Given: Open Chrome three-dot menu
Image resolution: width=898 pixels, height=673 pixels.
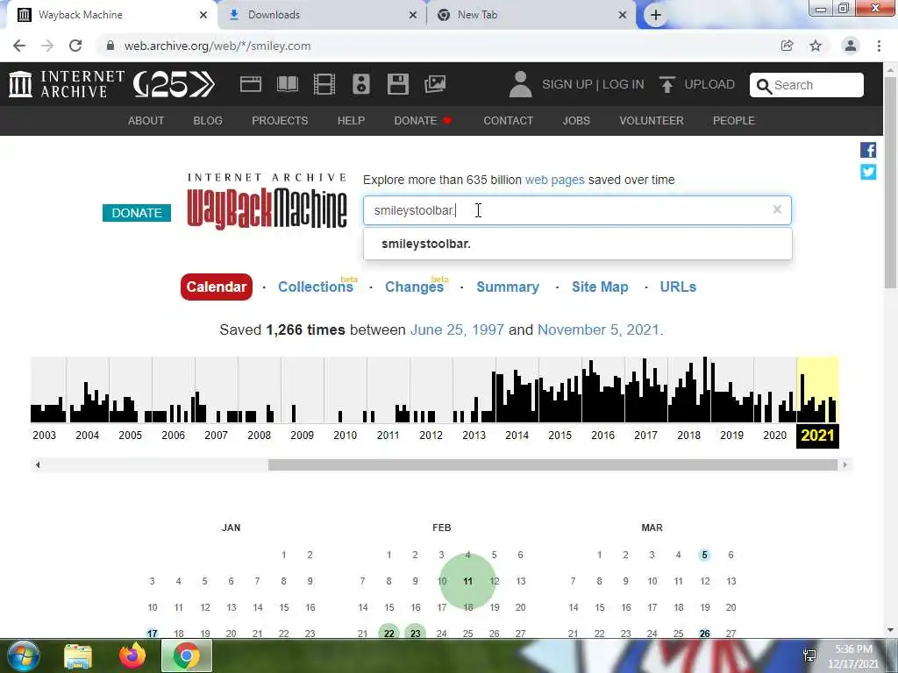Looking at the screenshot, I should pos(879,46).
